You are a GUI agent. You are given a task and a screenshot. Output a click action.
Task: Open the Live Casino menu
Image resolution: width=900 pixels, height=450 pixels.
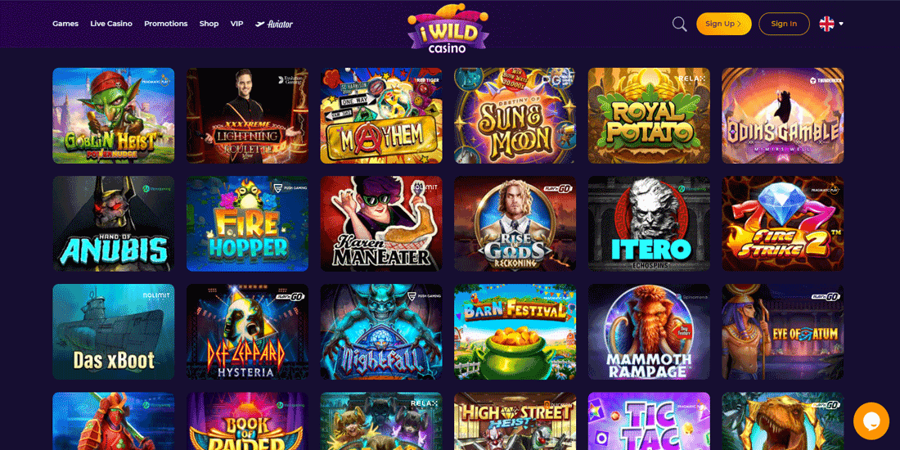point(111,24)
